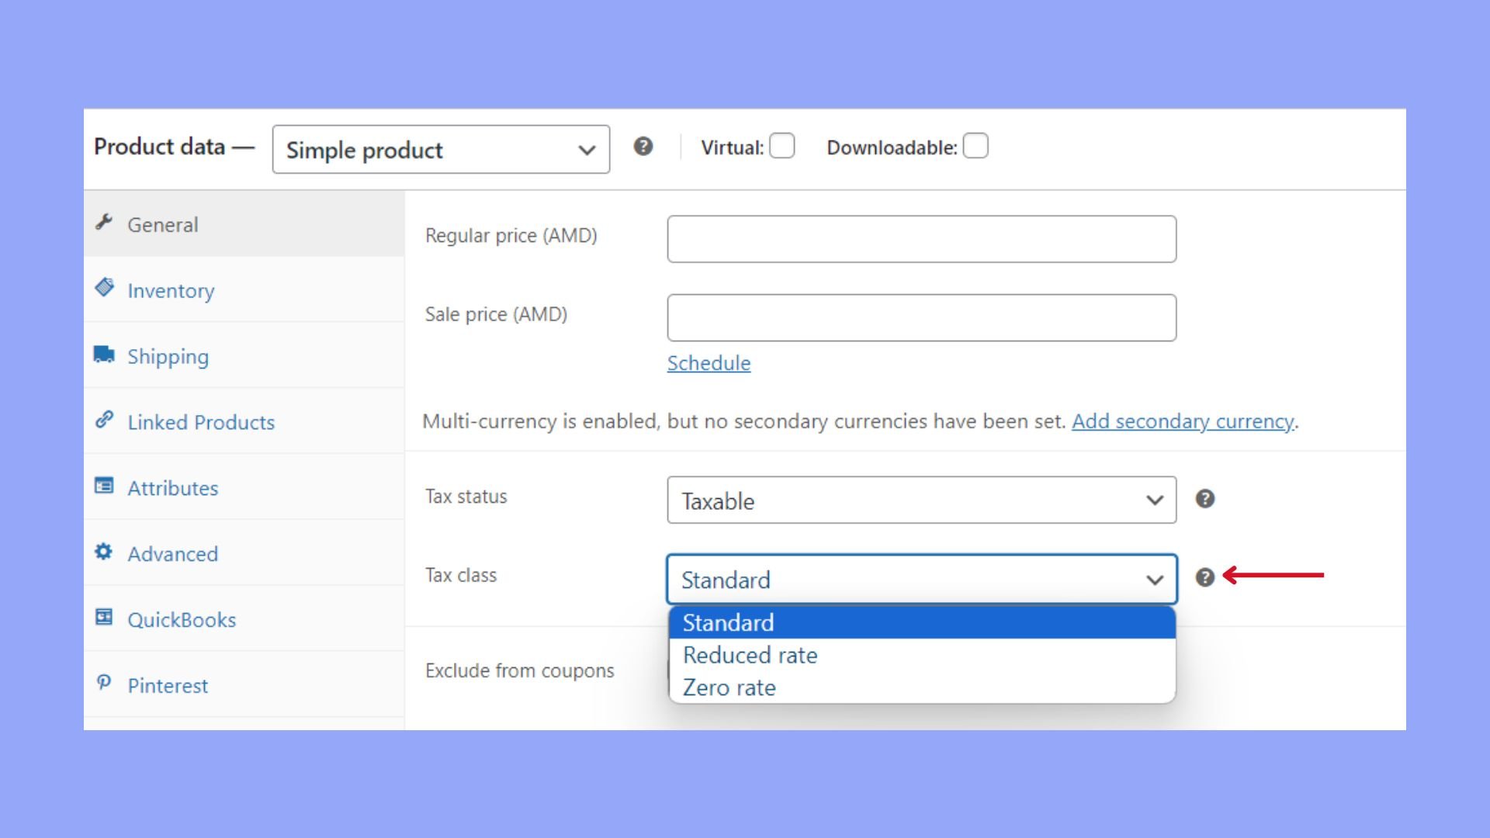Click the Pinterest logo icon
The height and width of the screenshot is (838, 1490).
(104, 683)
